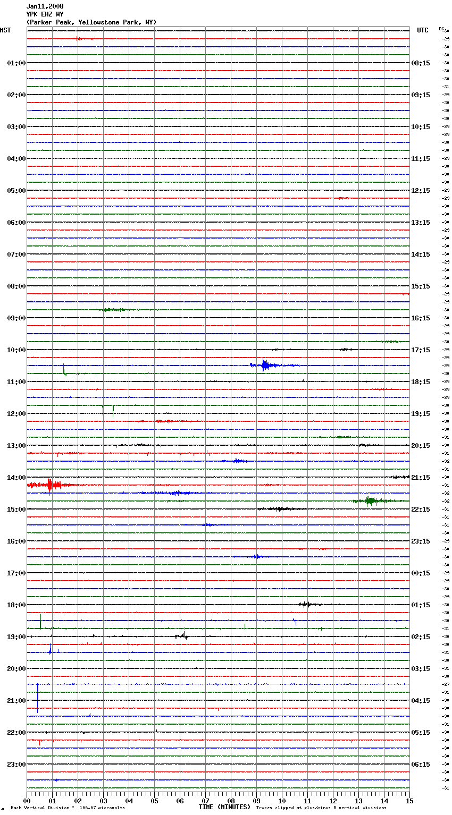Click minute 15 on the bottom axis
Screen dimensions: 452x815
(409, 800)
